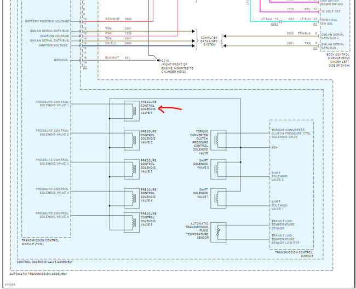The image size is (356, 289).
Task: Click the 'X201' connector label
Action: click(x=274, y=24)
